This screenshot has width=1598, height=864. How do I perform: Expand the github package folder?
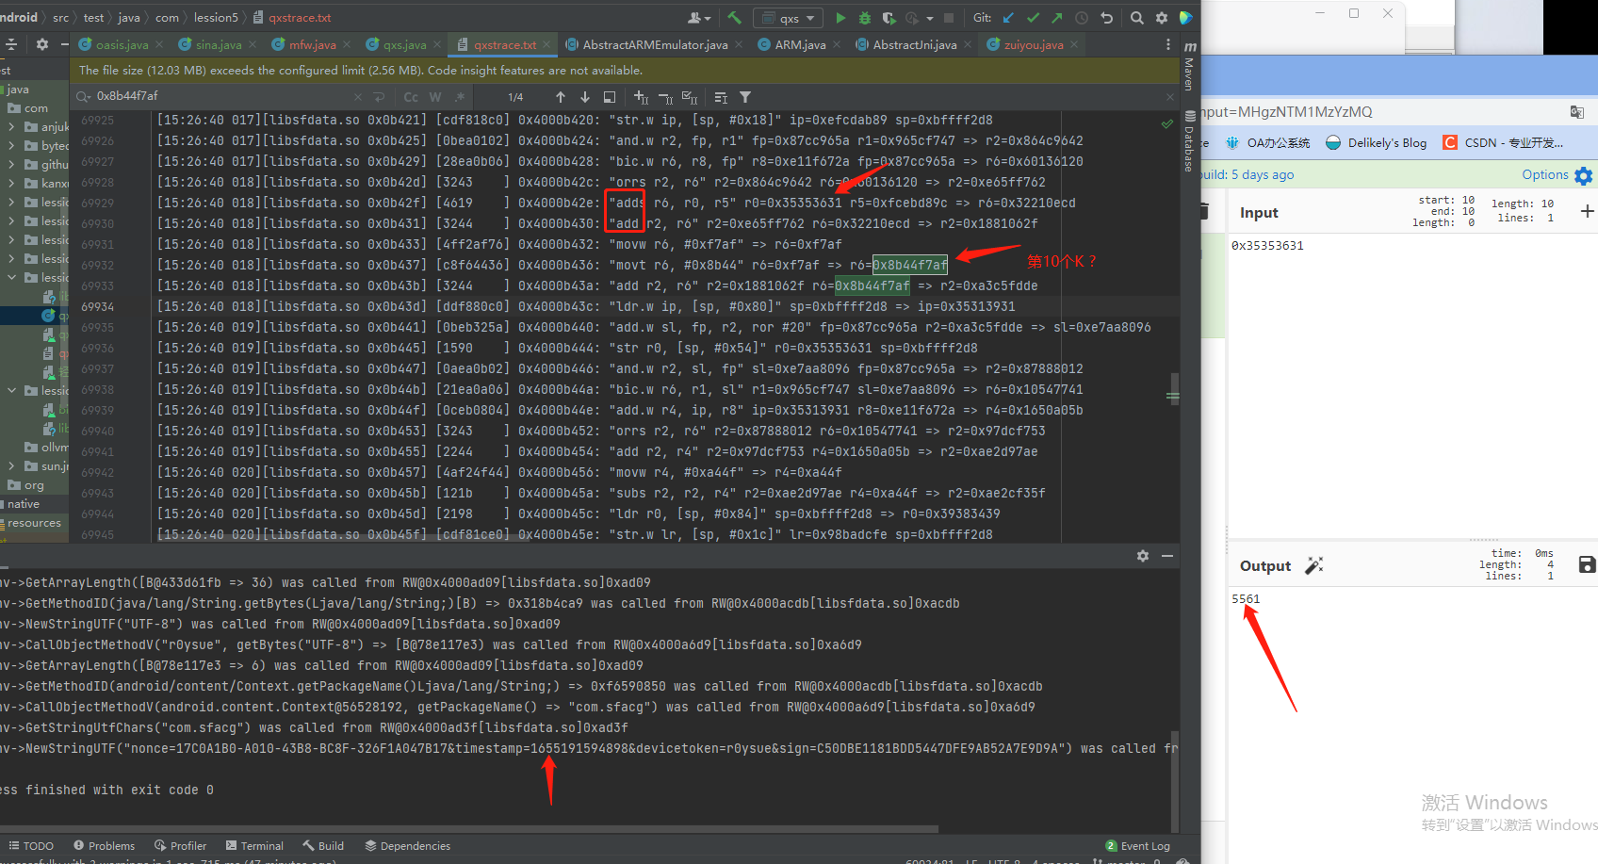[x=11, y=165]
